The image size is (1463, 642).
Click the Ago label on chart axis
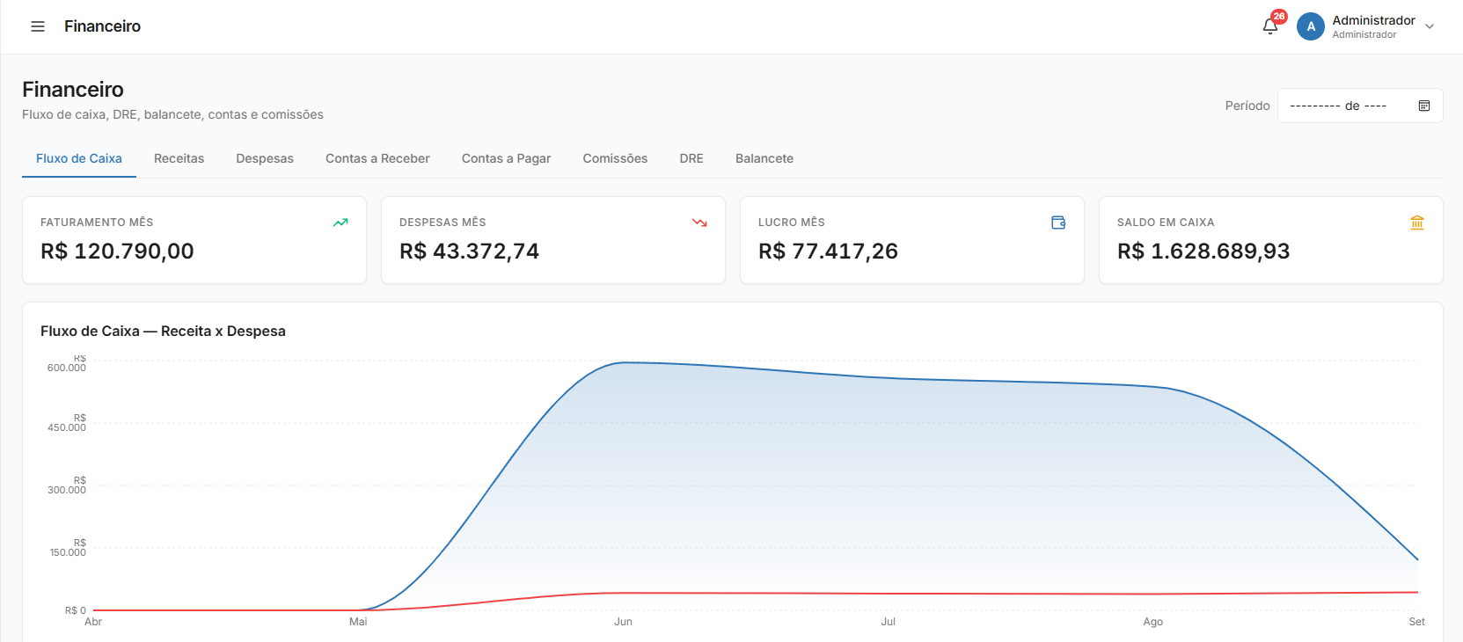1152,622
